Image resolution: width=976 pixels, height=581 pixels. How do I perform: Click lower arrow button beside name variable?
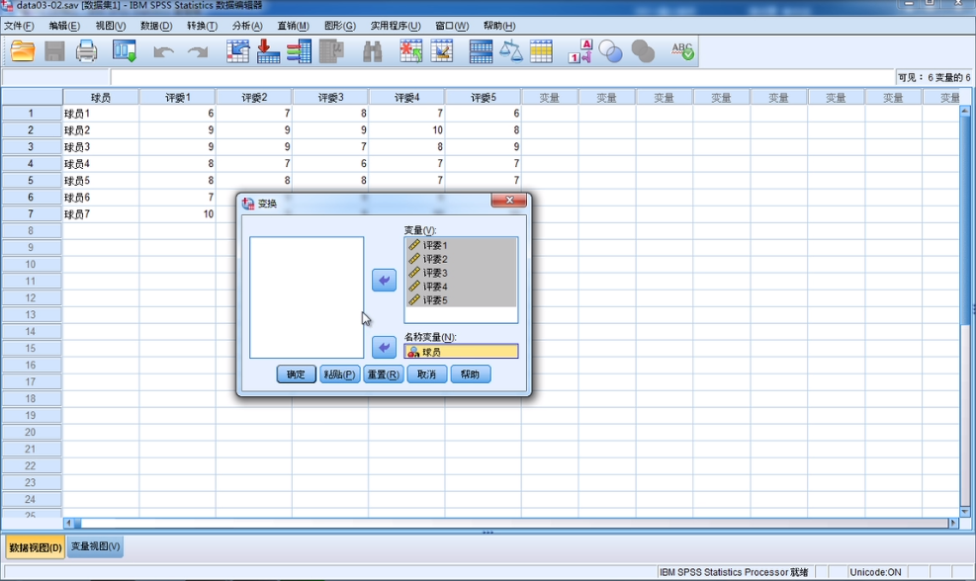pyautogui.click(x=384, y=347)
